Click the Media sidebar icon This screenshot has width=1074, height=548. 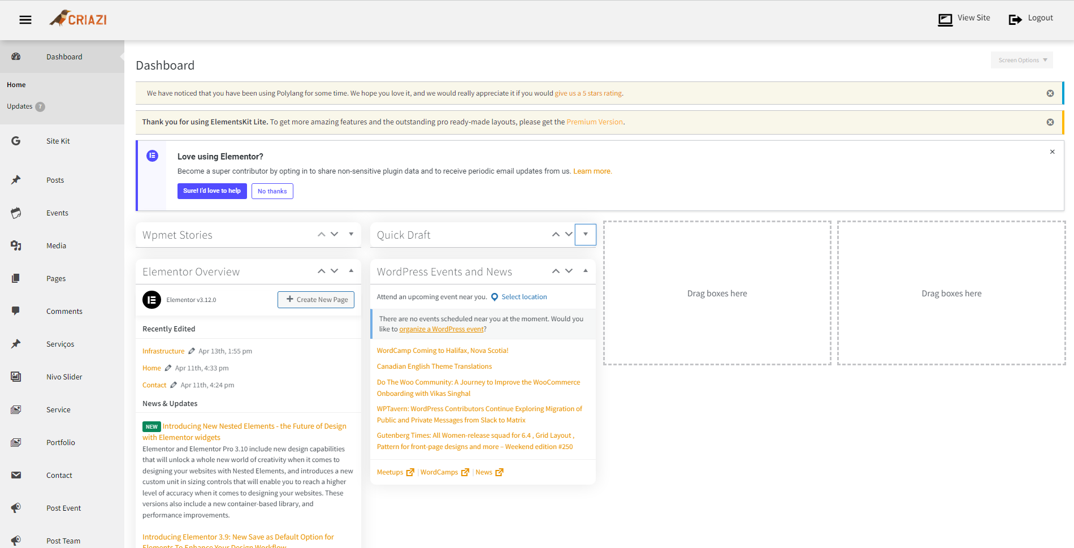16,245
